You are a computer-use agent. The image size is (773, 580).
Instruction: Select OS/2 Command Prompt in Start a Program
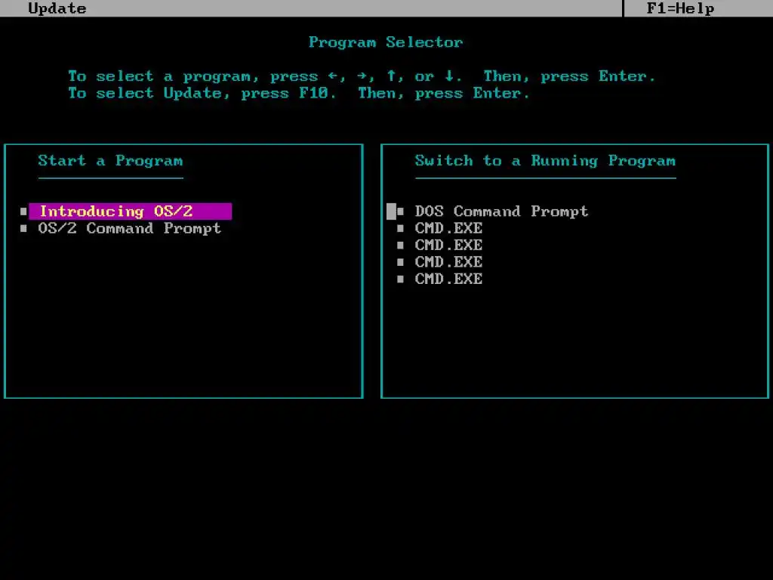130,228
